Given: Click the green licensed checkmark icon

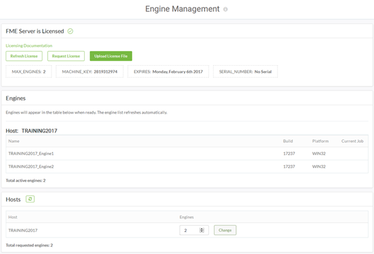Looking at the screenshot, I should tap(70, 31).
